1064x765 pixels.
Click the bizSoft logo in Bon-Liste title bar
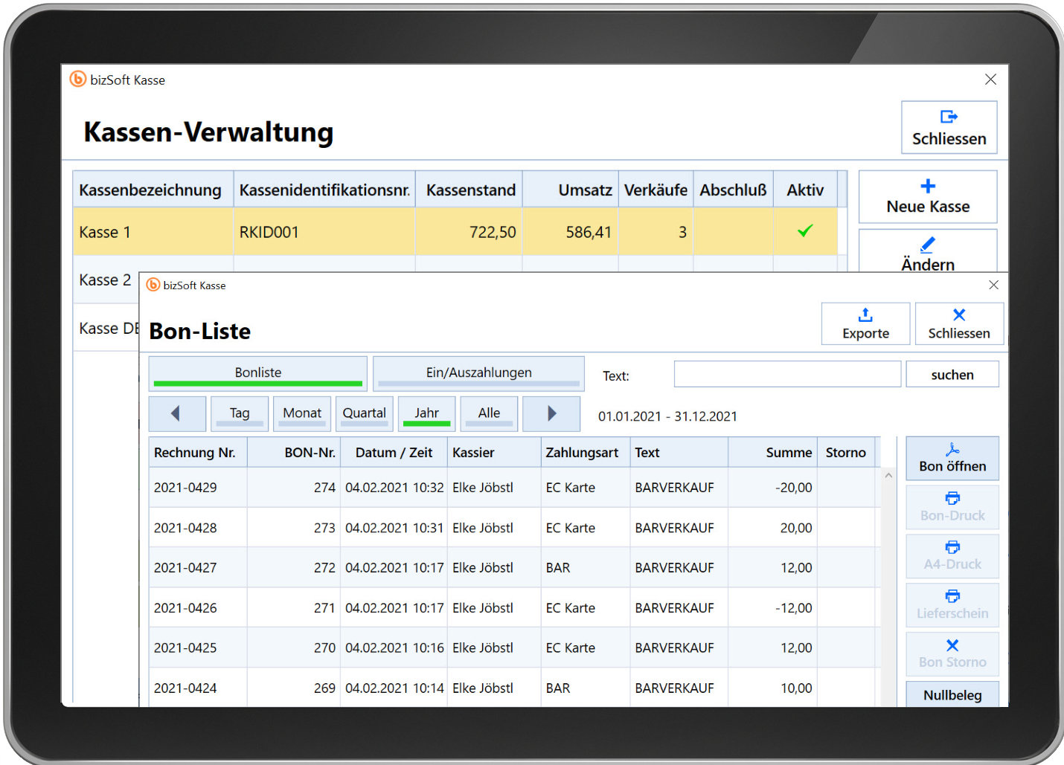click(153, 285)
